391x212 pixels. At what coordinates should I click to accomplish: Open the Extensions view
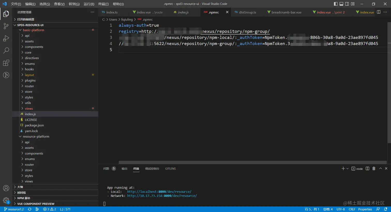tap(6, 63)
